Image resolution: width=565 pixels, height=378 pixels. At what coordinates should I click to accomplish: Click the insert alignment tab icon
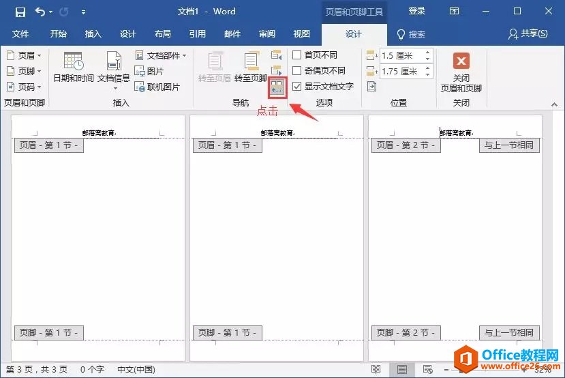pos(372,87)
